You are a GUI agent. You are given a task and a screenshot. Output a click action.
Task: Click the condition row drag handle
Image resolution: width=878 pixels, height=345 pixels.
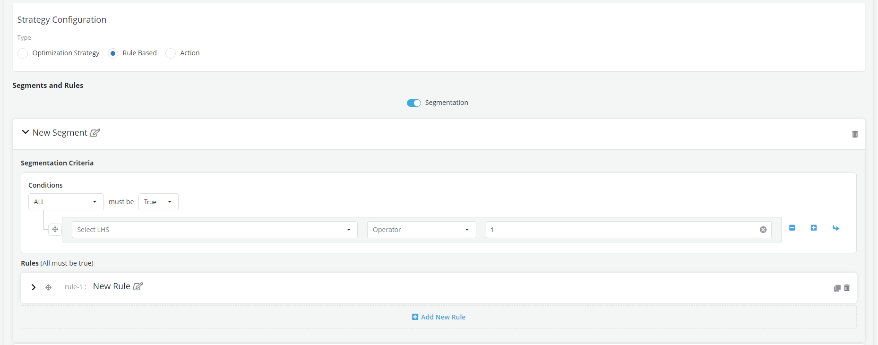55,230
